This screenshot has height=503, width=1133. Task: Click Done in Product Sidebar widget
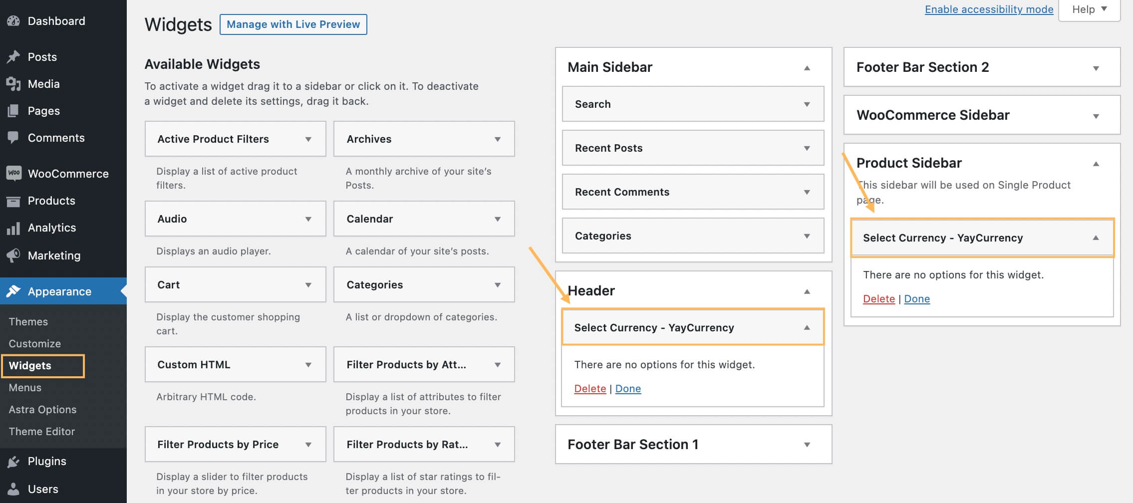(x=917, y=299)
